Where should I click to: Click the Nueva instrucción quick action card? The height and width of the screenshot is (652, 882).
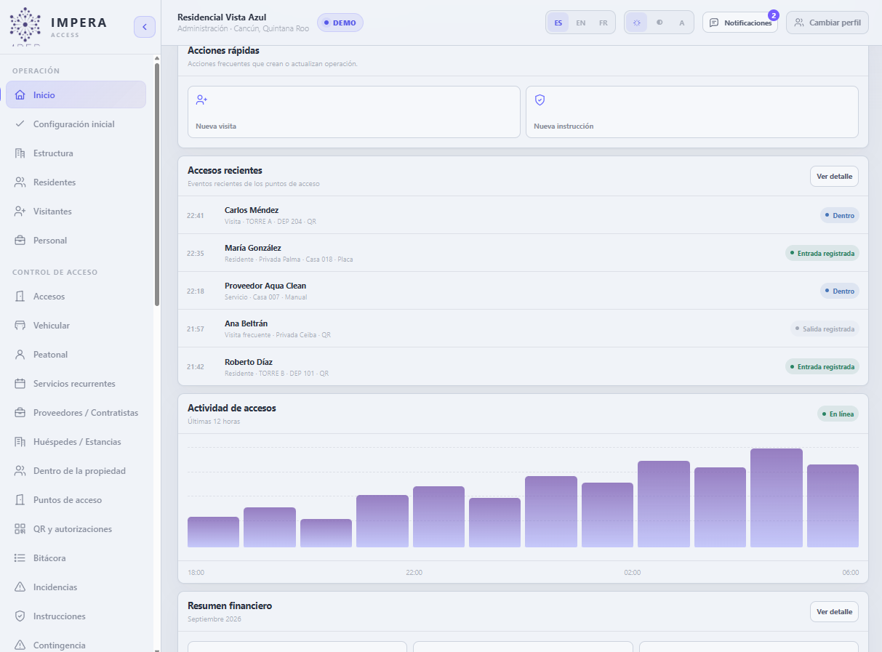[x=692, y=112]
